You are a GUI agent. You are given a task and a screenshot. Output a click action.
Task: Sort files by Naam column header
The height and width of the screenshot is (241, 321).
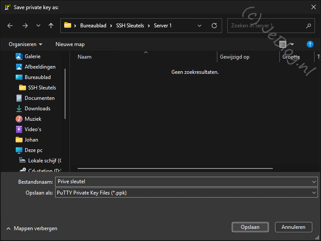85,57
